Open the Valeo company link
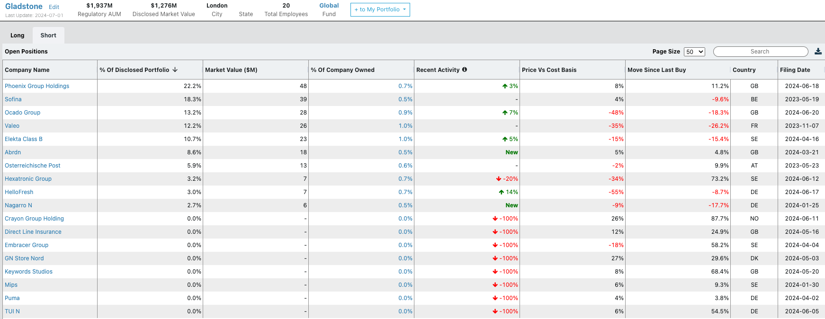825x319 pixels. pyautogui.click(x=12, y=126)
